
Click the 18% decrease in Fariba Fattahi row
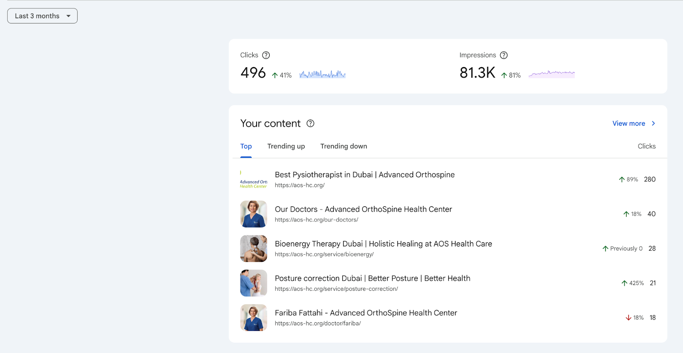634,318
